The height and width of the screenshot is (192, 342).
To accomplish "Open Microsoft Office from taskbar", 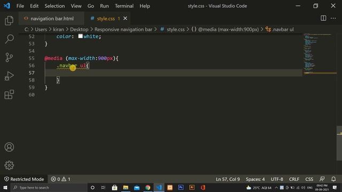I will click(203, 187).
